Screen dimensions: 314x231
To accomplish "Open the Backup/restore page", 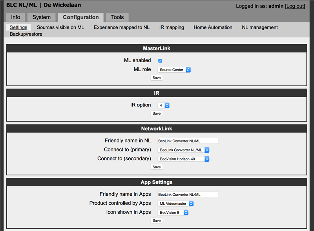I will click(26, 34).
